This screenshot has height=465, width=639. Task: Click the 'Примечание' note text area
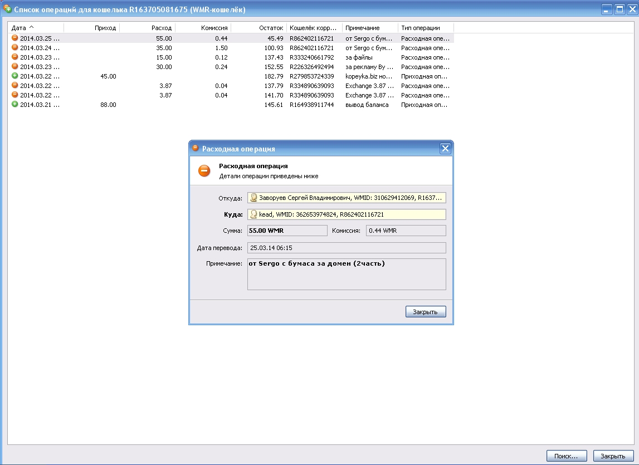(x=347, y=274)
